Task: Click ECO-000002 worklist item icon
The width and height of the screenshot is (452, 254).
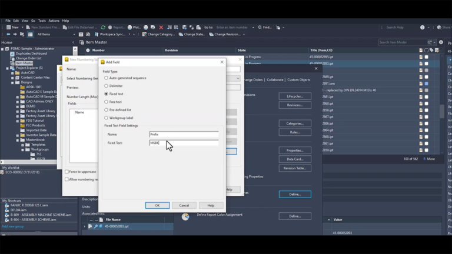Action: [x=2, y=172]
